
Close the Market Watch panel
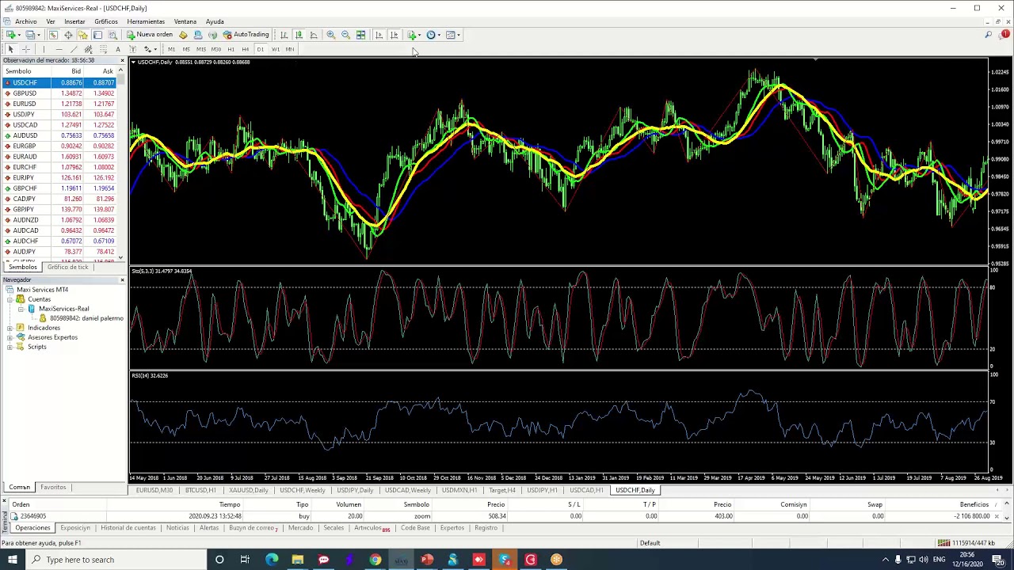point(122,60)
